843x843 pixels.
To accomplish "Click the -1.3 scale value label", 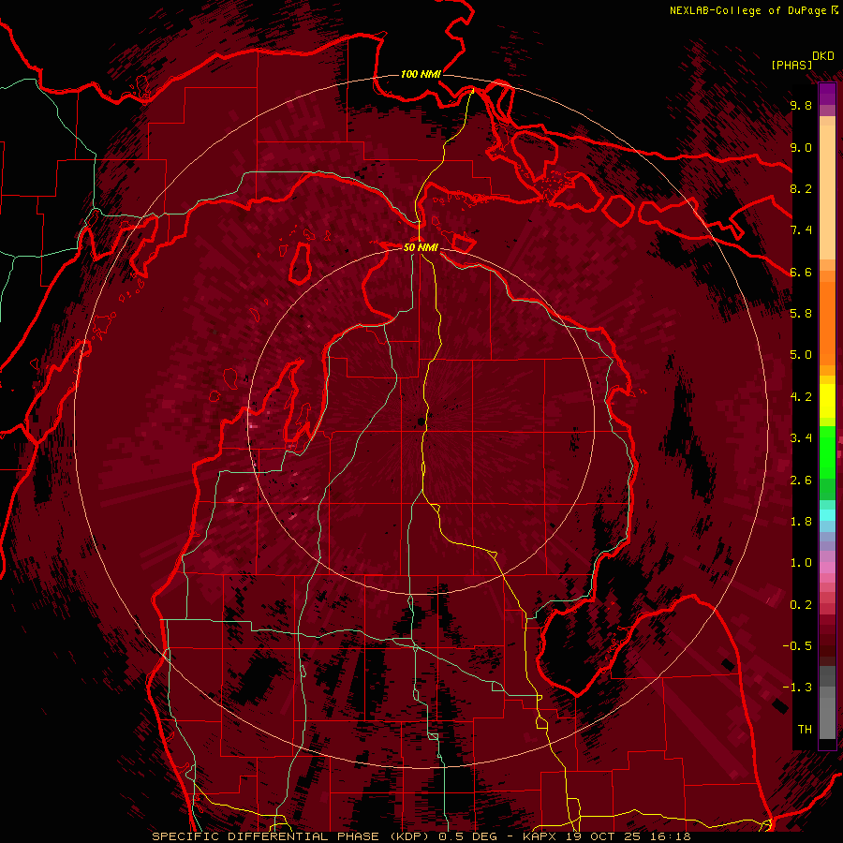I will click(797, 688).
